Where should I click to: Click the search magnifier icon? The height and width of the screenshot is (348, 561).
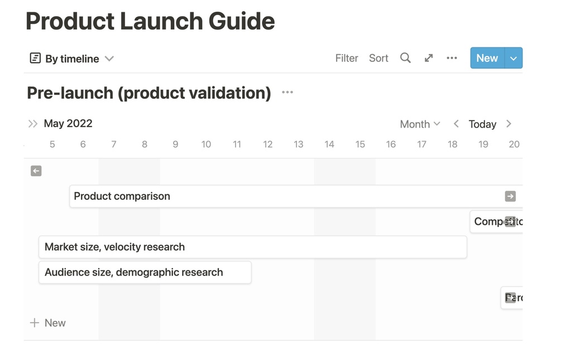point(405,58)
